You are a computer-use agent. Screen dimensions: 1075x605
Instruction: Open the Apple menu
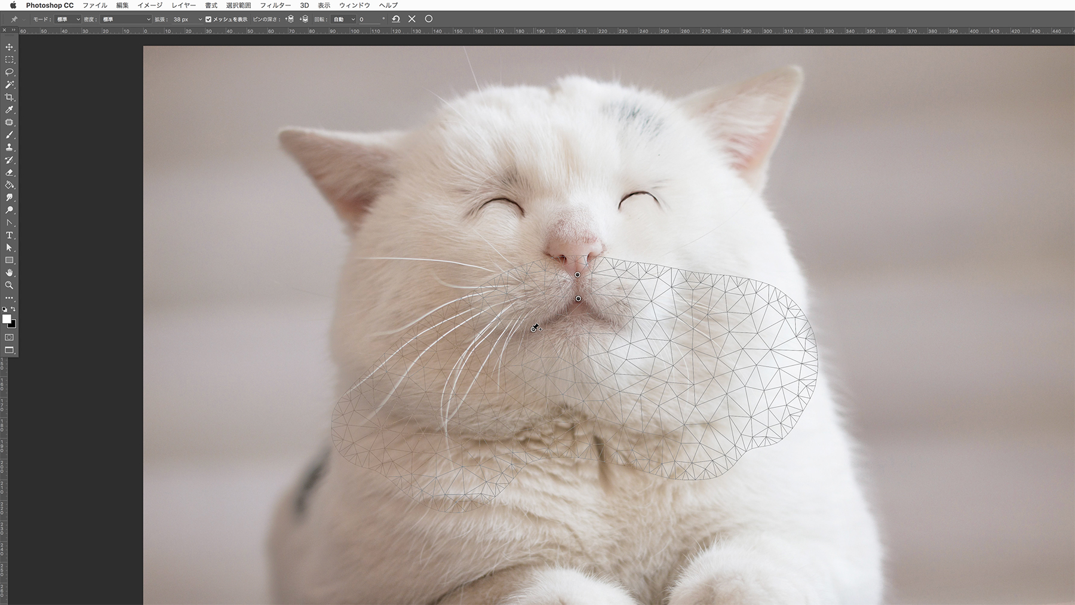coord(13,5)
